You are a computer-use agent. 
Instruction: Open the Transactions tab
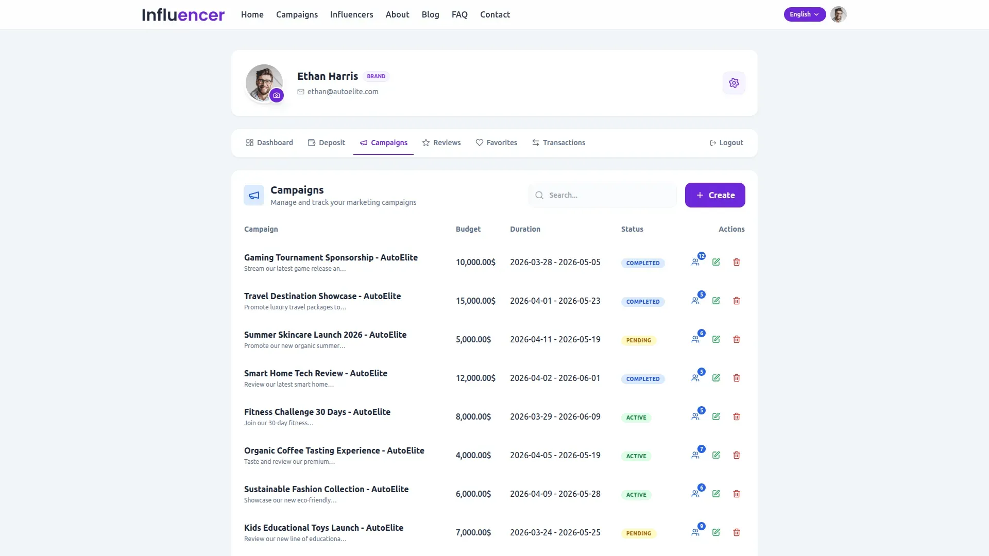coord(558,143)
